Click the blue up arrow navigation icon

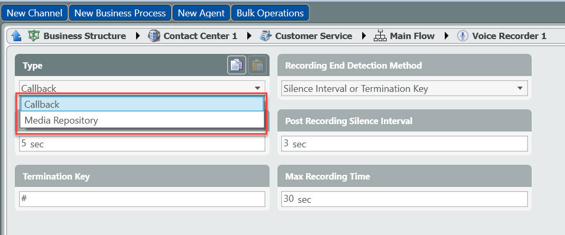pyautogui.click(x=16, y=36)
